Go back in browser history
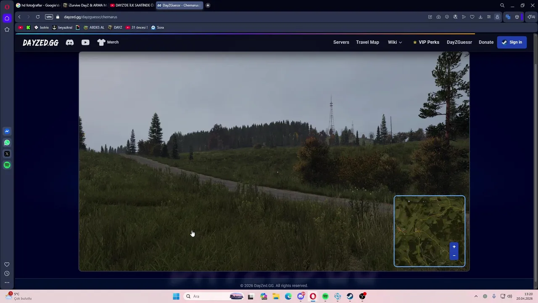This screenshot has width=538, height=303. pyautogui.click(x=19, y=17)
